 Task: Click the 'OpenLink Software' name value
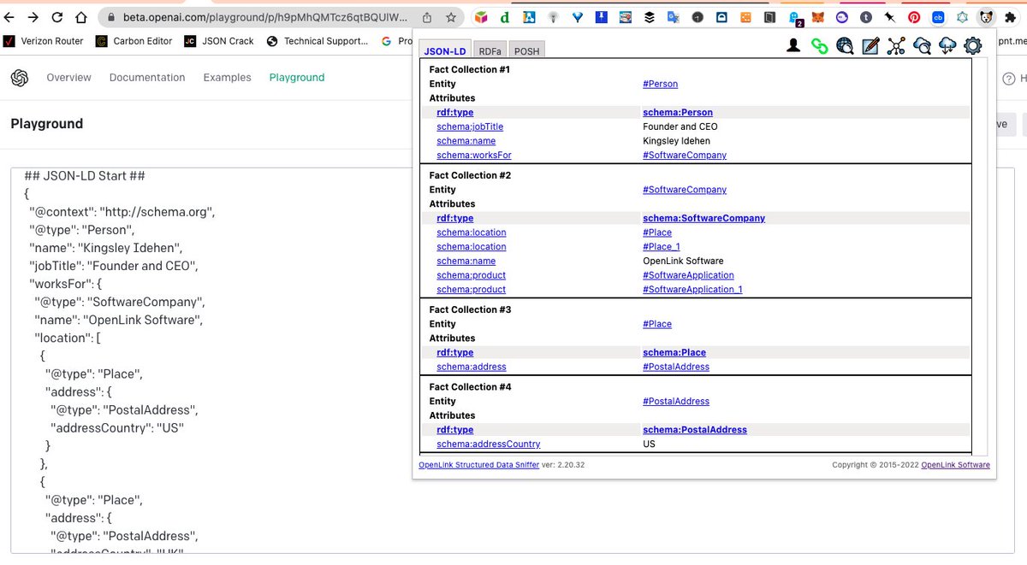point(683,262)
